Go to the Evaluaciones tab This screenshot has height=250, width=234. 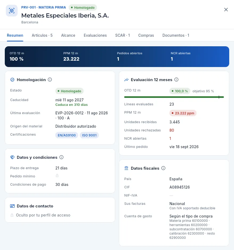(x=95, y=35)
